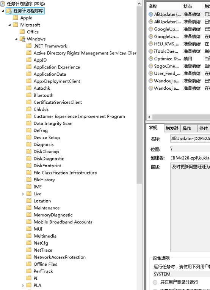Viewport: 210px width, 290px height.
Task: Select the Data Integrity Scan folder
Action: [x=53, y=124]
